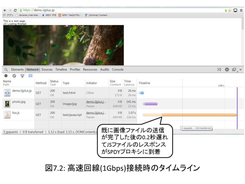Open the SPDY Test(HTML bookmark
Screen dimensions: 245x184
point(70,15)
